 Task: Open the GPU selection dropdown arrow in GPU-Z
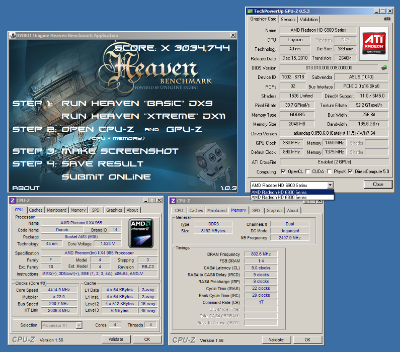coord(330,185)
